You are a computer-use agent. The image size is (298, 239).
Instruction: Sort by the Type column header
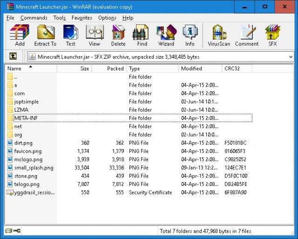(153, 68)
